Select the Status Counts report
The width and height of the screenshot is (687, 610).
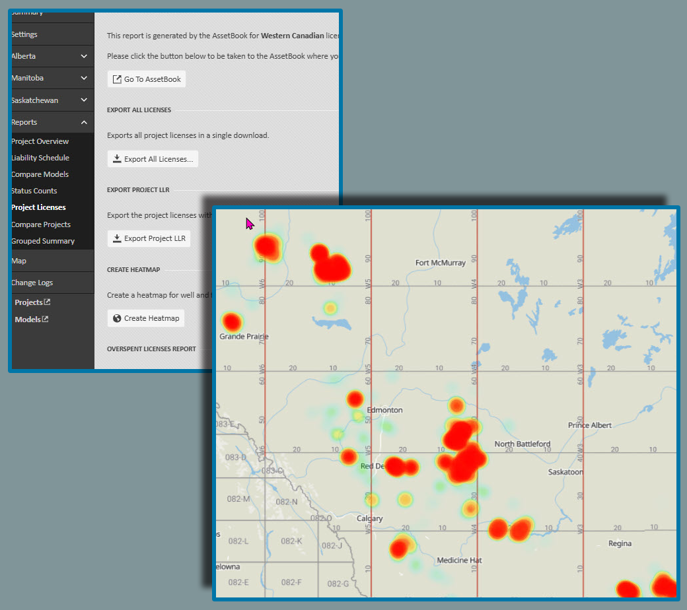pos(34,191)
